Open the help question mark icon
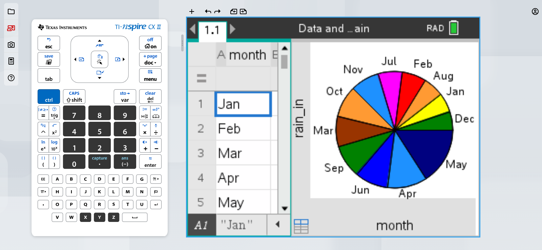This screenshot has height=250, width=542. click(11, 78)
